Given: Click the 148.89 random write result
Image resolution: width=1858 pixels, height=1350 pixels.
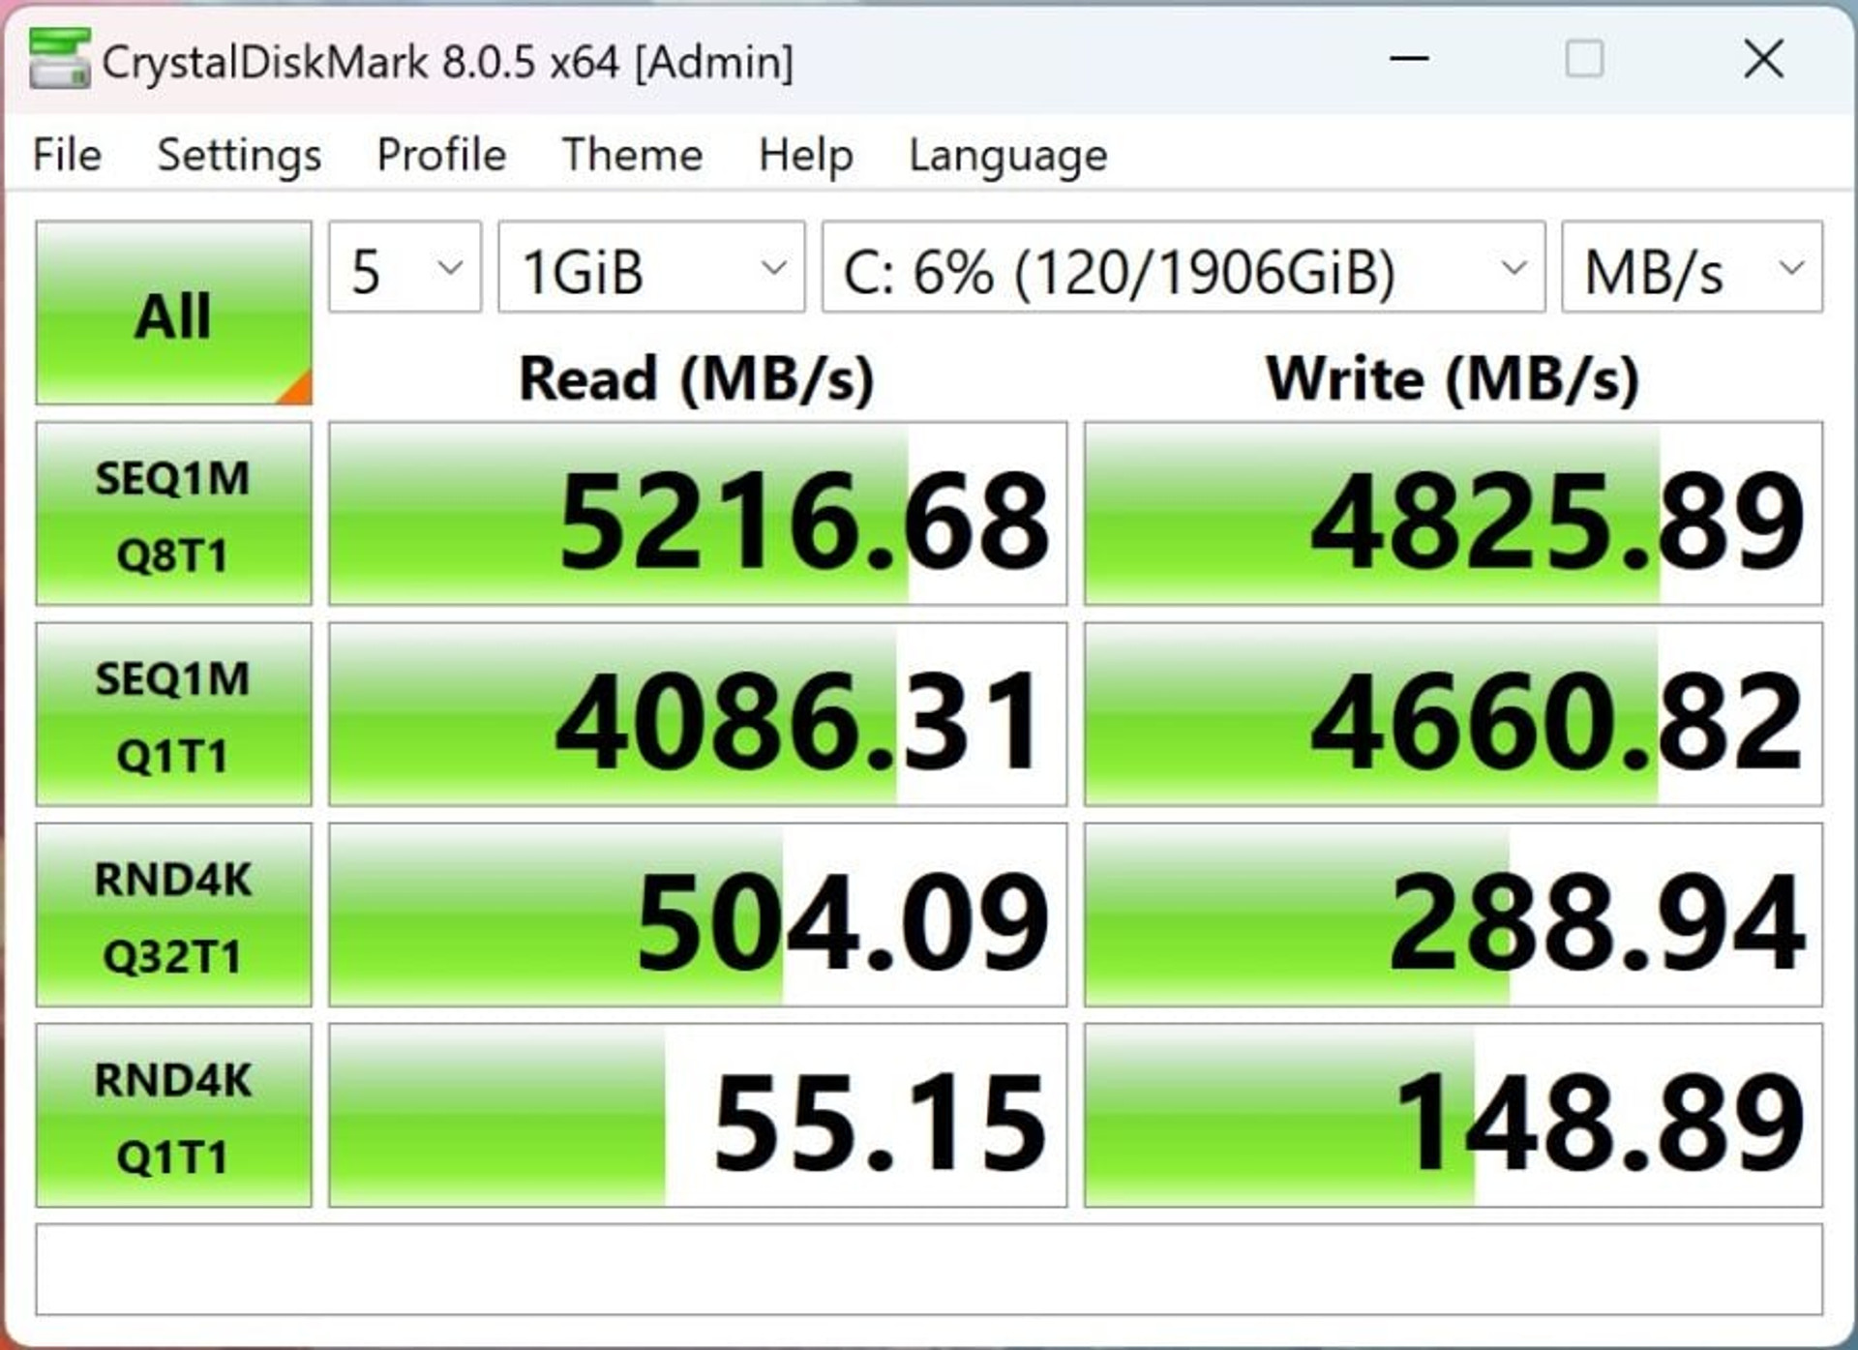Looking at the screenshot, I should coord(1453,1116).
